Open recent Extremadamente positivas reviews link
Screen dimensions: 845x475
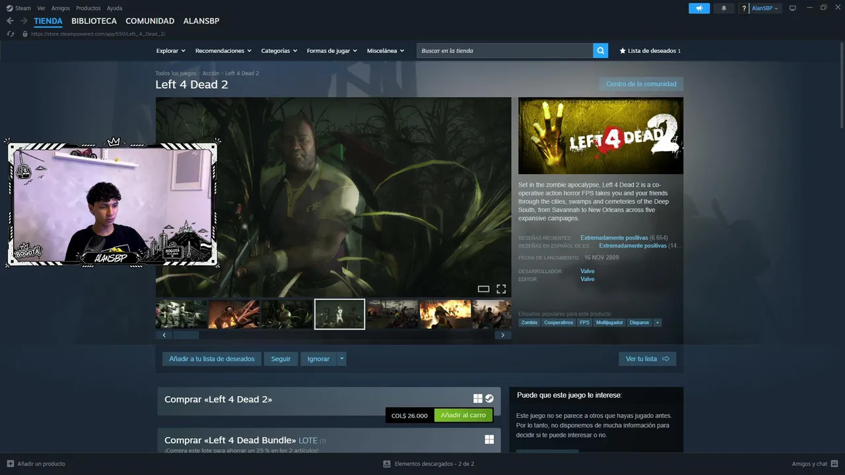click(x=614, y=237)
